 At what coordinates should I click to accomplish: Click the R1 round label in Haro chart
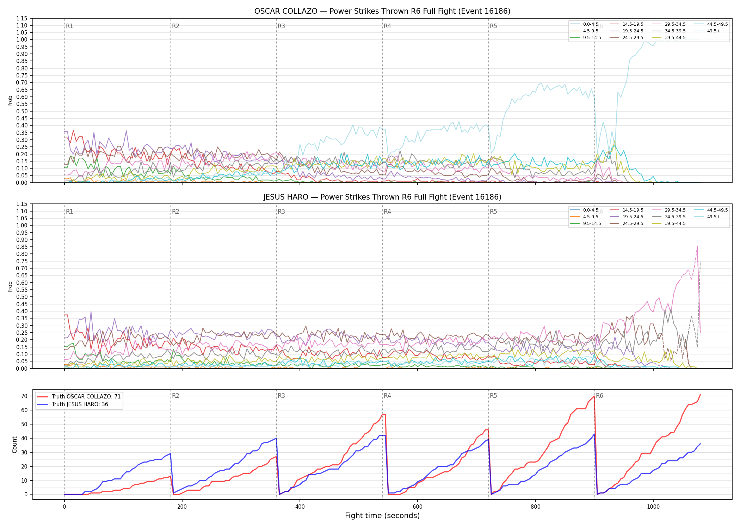pyautogui.click(x=69, y=212)
